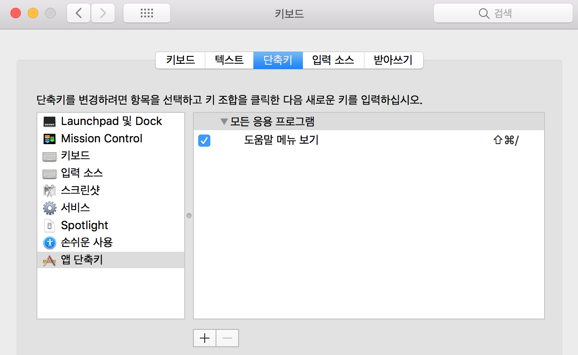
Task: Select 앱 단축키 label in sidebar
Action: (x=82, y=260)
